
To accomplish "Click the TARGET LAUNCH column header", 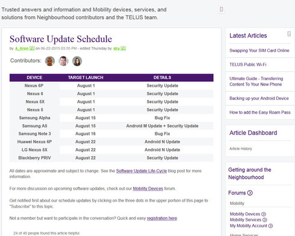I will (85, 78).
